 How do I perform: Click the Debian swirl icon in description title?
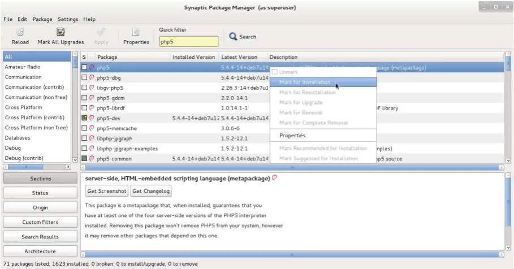pos(275,178)
